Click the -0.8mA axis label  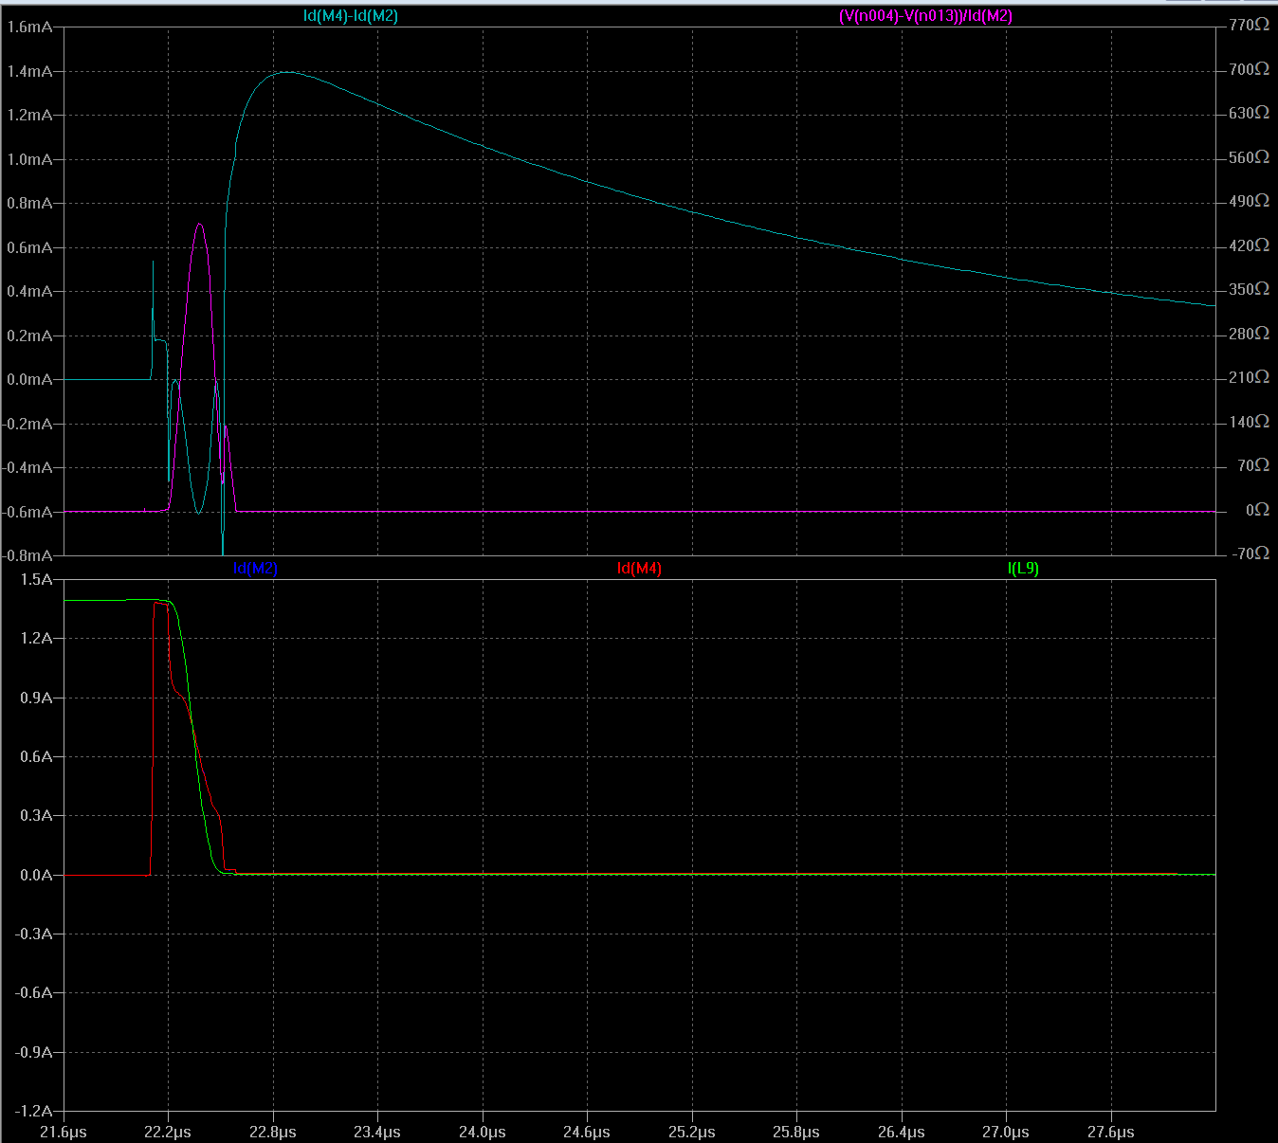click(x=27, y=556)
